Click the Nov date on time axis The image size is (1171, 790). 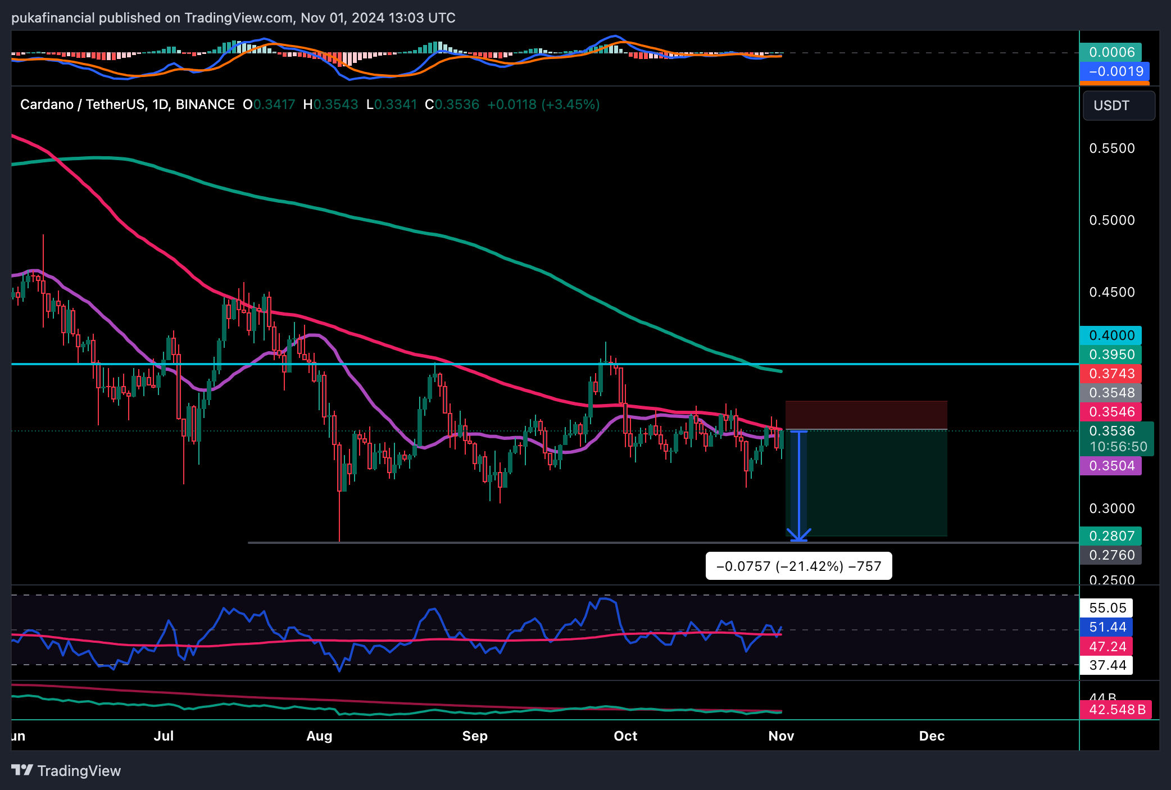click(x=781, y=736)
